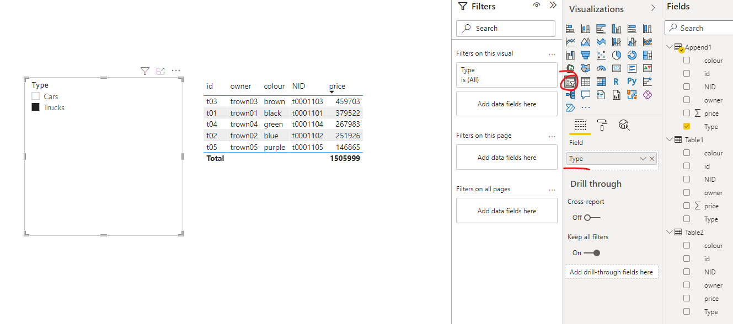Viewport: 733px width, 324px height.
Task: Switch to the Analytics magnifier tab
Action: [624, 125]
